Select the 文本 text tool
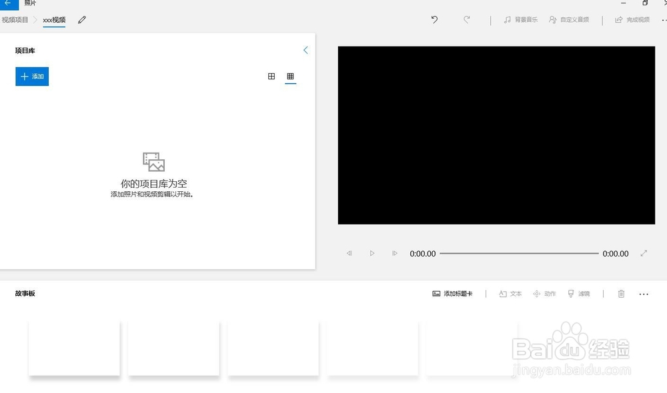Image resolution: width=667 pixels, height=393 pixels. click(x=510, y=294)
